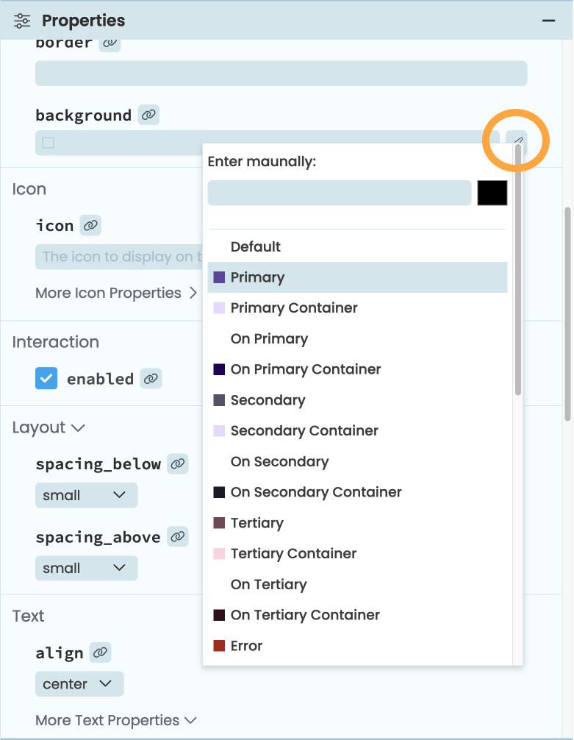
Task: Click the manual color entry field
Action: [x=338, y=192]
